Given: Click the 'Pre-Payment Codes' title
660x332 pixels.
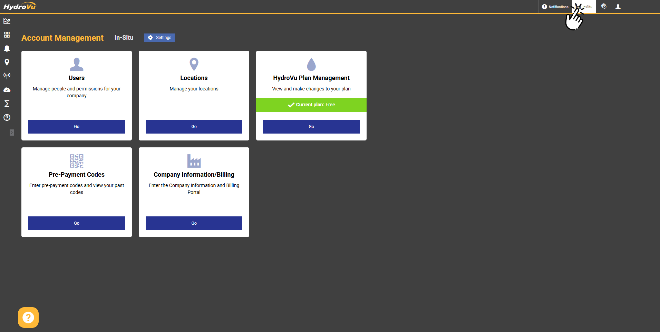Looking at the screenshot, I should tap(77, 175).
